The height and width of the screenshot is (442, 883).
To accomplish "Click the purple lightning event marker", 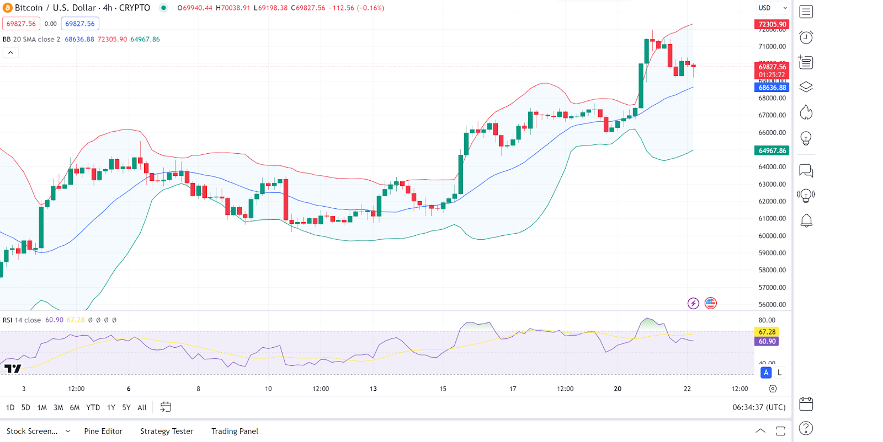I will tap(693, 303).
